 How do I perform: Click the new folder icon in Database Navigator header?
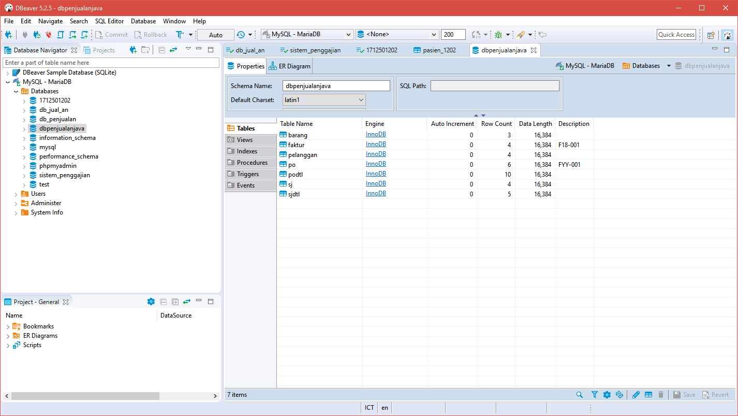(x=145, y=50)
